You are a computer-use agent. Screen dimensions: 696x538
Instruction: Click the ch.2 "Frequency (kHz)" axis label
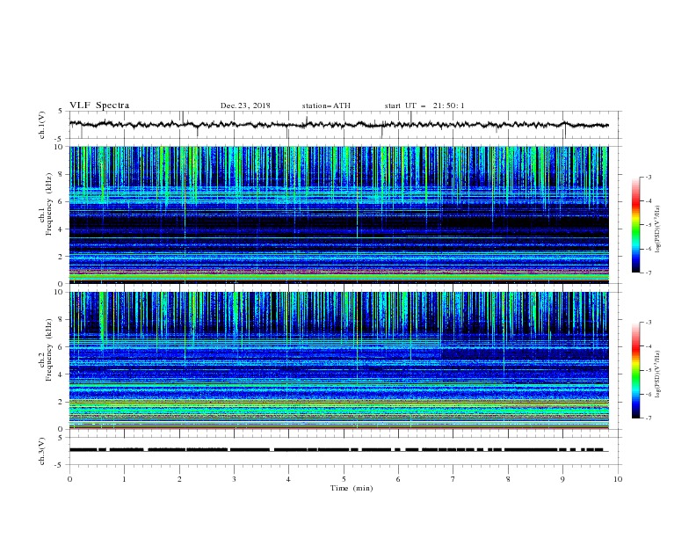click(x=49, y=348)
